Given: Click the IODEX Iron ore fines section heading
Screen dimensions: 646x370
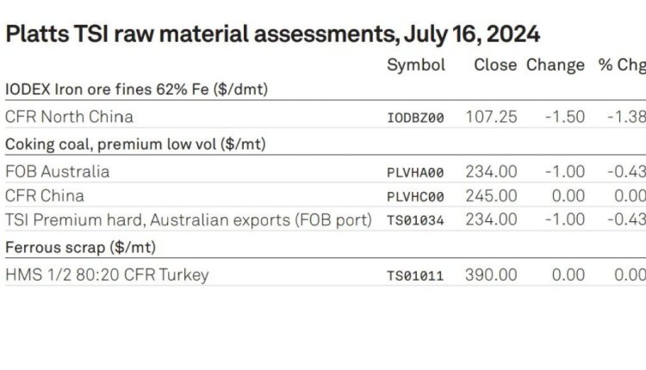Looking at the screenshot, I should coord(136,89).
